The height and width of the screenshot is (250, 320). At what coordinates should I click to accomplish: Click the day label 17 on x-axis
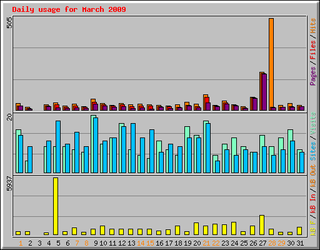click(169, 243)
